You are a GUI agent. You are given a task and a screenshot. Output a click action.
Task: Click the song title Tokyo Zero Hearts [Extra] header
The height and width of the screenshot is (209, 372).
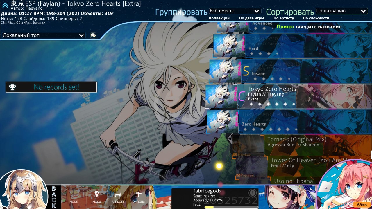coord(76,3)
